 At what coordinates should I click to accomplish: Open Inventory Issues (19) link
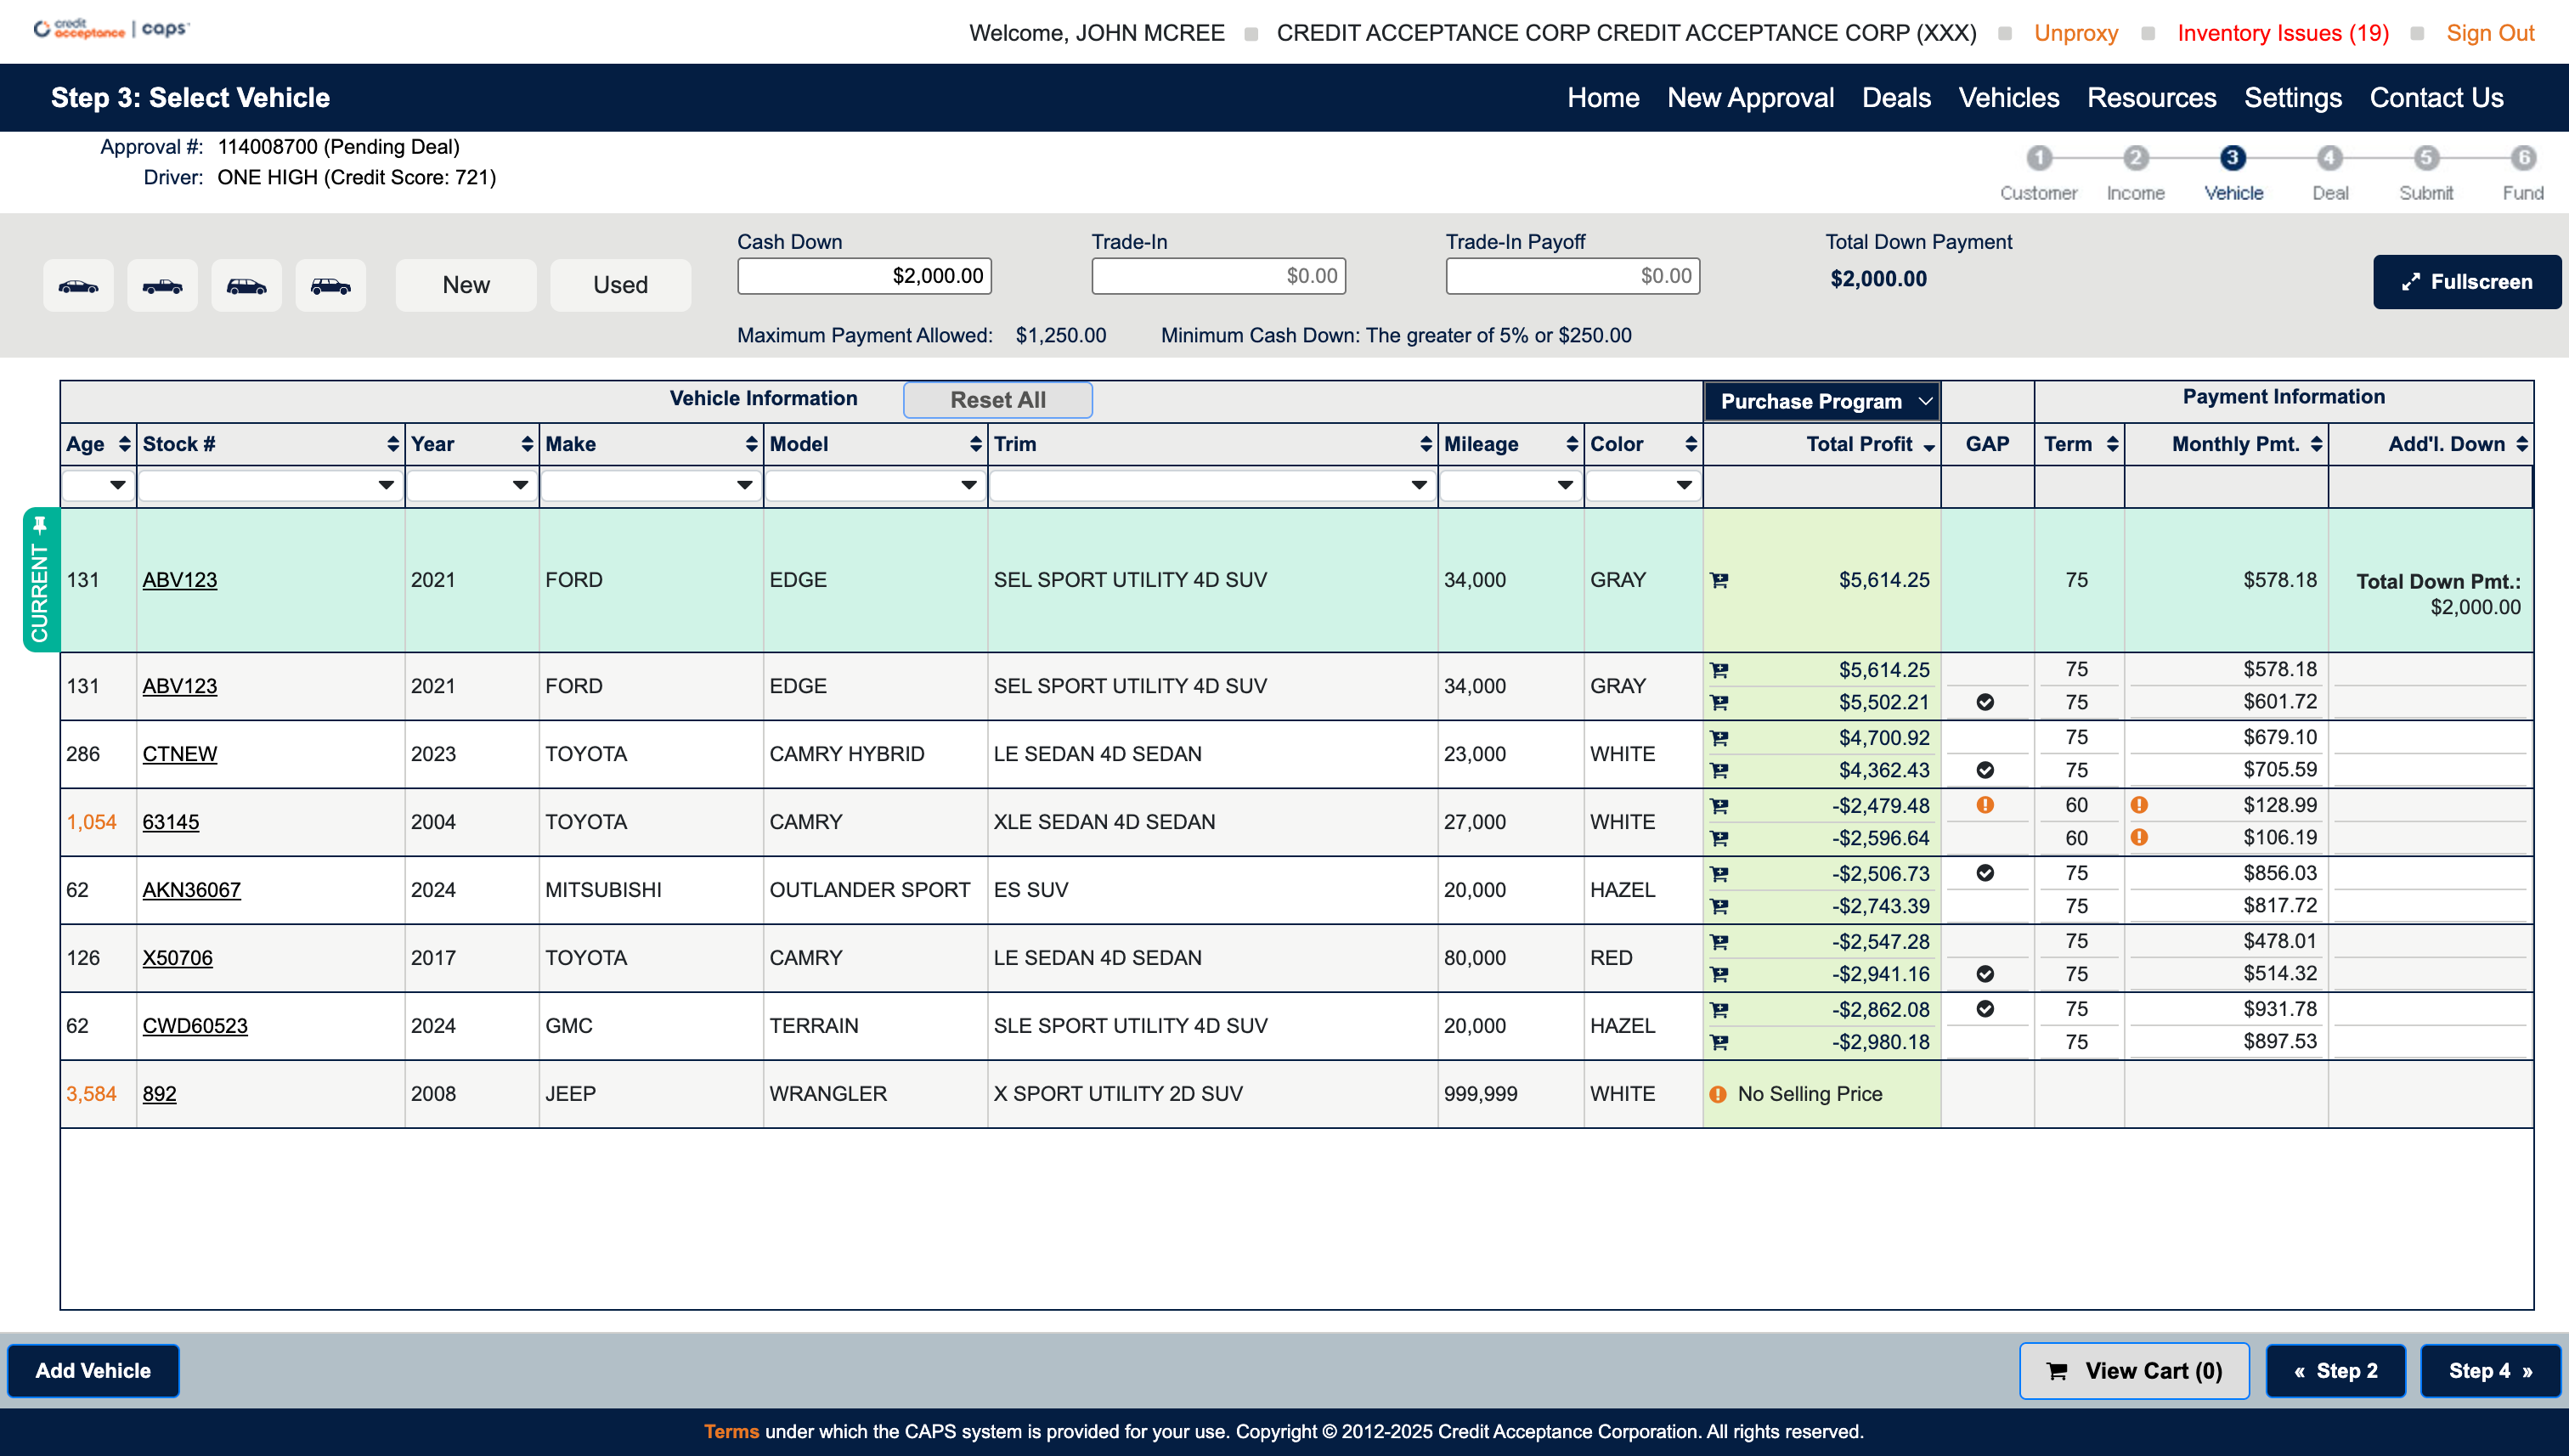[2283, 33]
